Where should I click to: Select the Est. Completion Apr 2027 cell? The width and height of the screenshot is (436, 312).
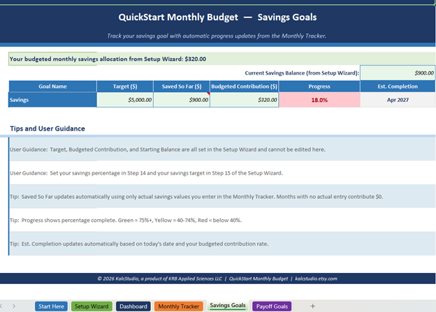click(x=397, y=100)
